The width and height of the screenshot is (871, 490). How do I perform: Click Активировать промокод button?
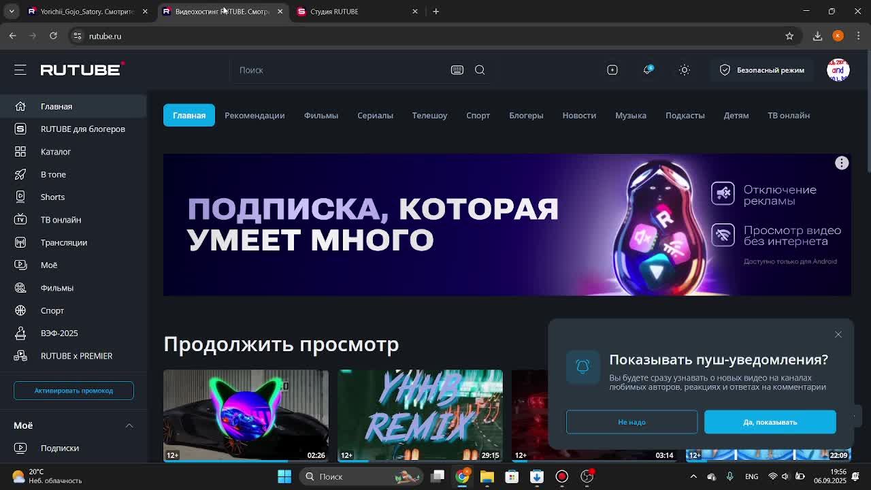tap(73, 391)
